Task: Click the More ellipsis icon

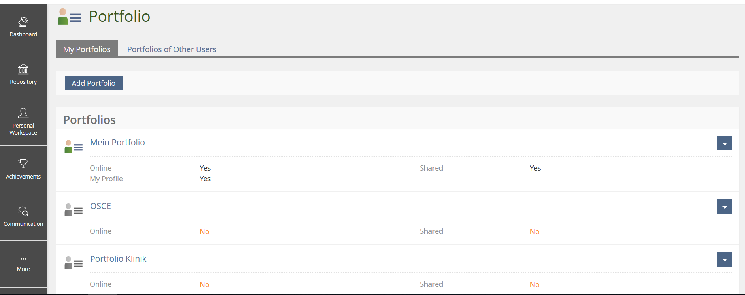Action: point(23,259)
